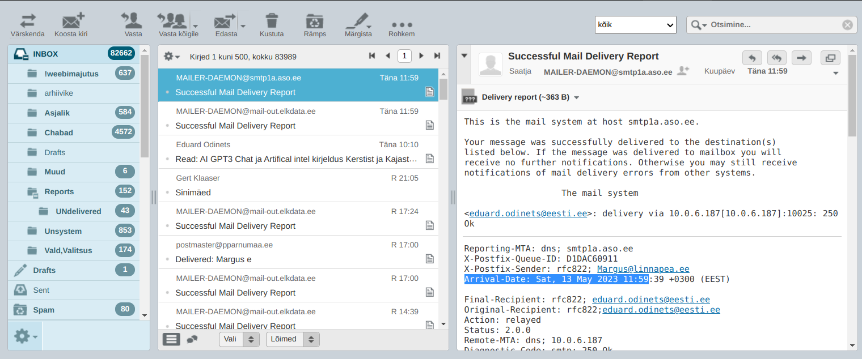
Task: Compose a new message with Koosta kiri
Action: [71, 25]
